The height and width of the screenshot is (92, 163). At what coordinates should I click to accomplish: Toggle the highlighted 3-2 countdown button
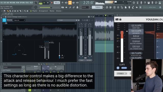point(70,3)
